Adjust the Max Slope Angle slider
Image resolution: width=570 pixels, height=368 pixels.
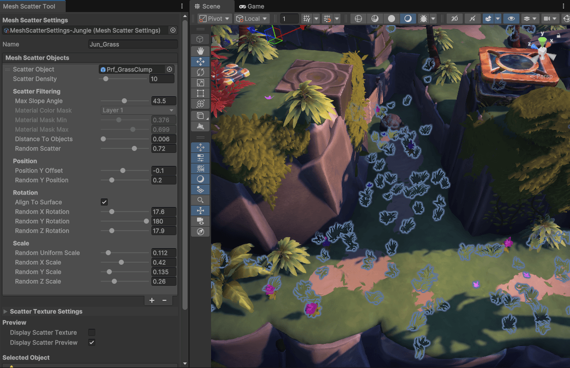coord(124,101)
